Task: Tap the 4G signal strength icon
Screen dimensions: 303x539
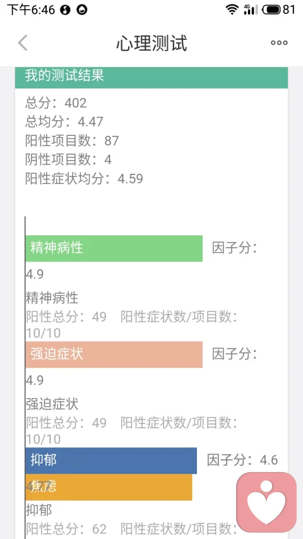Action: tap(251, 9)
